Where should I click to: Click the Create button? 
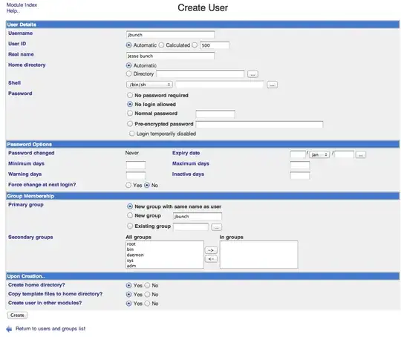[x=17, y=315]
